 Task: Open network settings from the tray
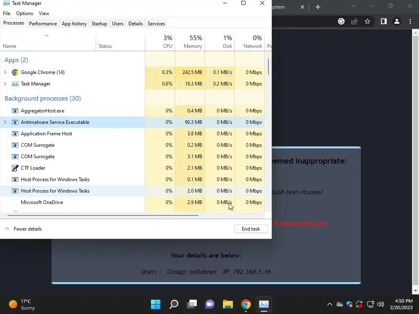pos(370,304)
